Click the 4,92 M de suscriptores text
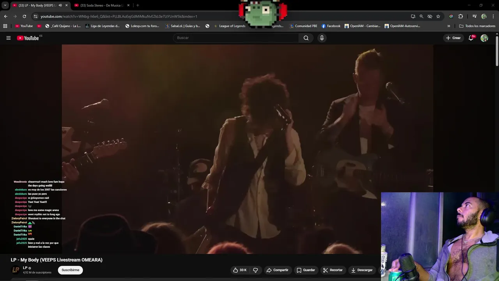The height and width of the screenshot is (281, 499). click(37, 272)
